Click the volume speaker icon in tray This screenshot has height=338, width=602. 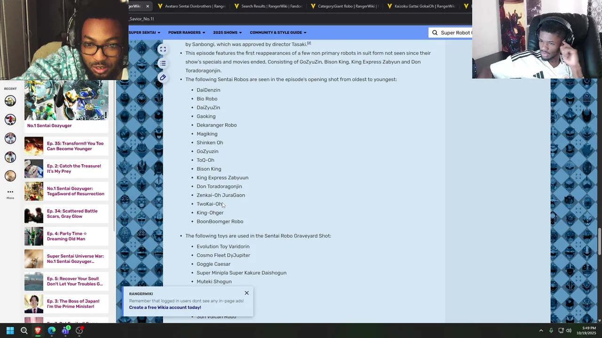(569, 330)
